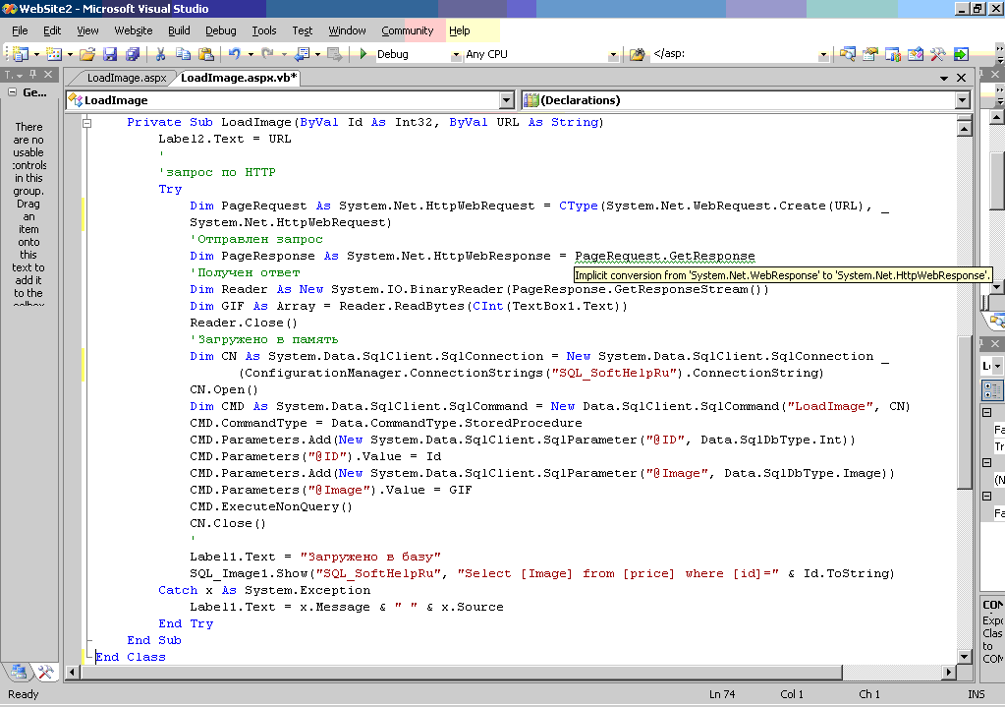Click the Navigate Backward icon

[302, 54]
